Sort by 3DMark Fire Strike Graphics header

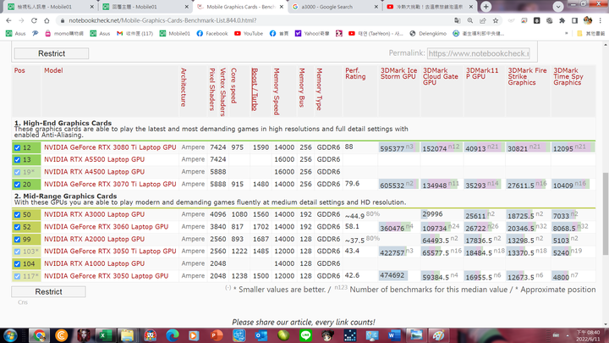point(527,76)
